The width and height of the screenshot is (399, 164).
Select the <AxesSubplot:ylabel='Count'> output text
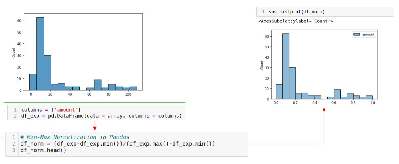[296, 21]
